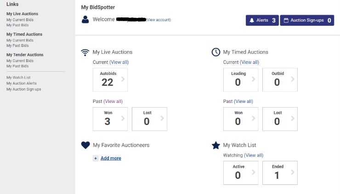Open the Live Auctions Lost chevron
The width and height of the screenshot is (340, 194).
162,118
